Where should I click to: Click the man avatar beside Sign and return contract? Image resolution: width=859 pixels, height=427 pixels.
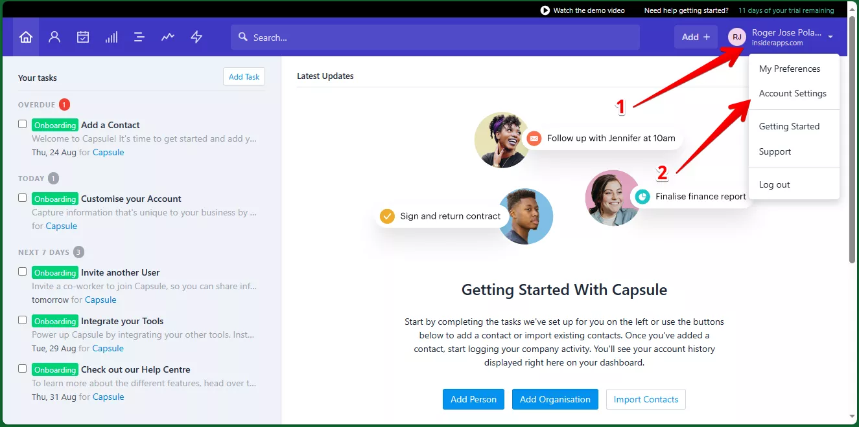point(525,216)
